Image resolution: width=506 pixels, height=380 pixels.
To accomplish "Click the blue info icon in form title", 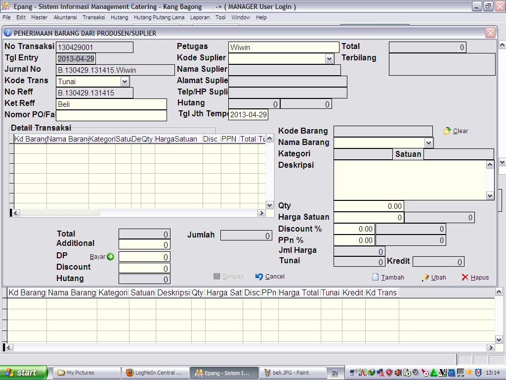I will point(8,33).
